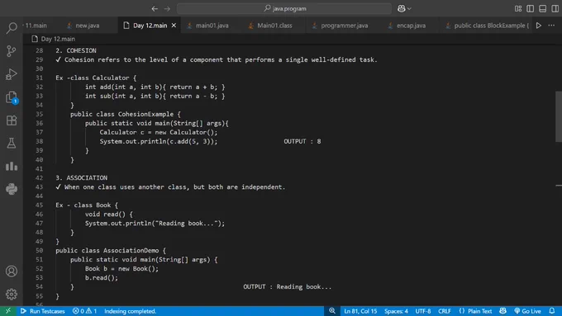Image resolution: width=562 pixels, height=316 pixels.
Task: Click the java.program command center search
Action: coord(284,8)
